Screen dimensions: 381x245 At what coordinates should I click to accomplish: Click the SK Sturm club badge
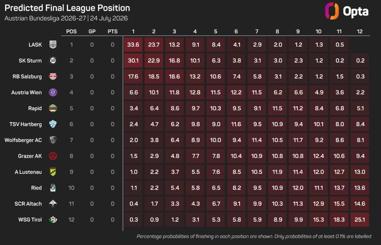coord(53,61)
